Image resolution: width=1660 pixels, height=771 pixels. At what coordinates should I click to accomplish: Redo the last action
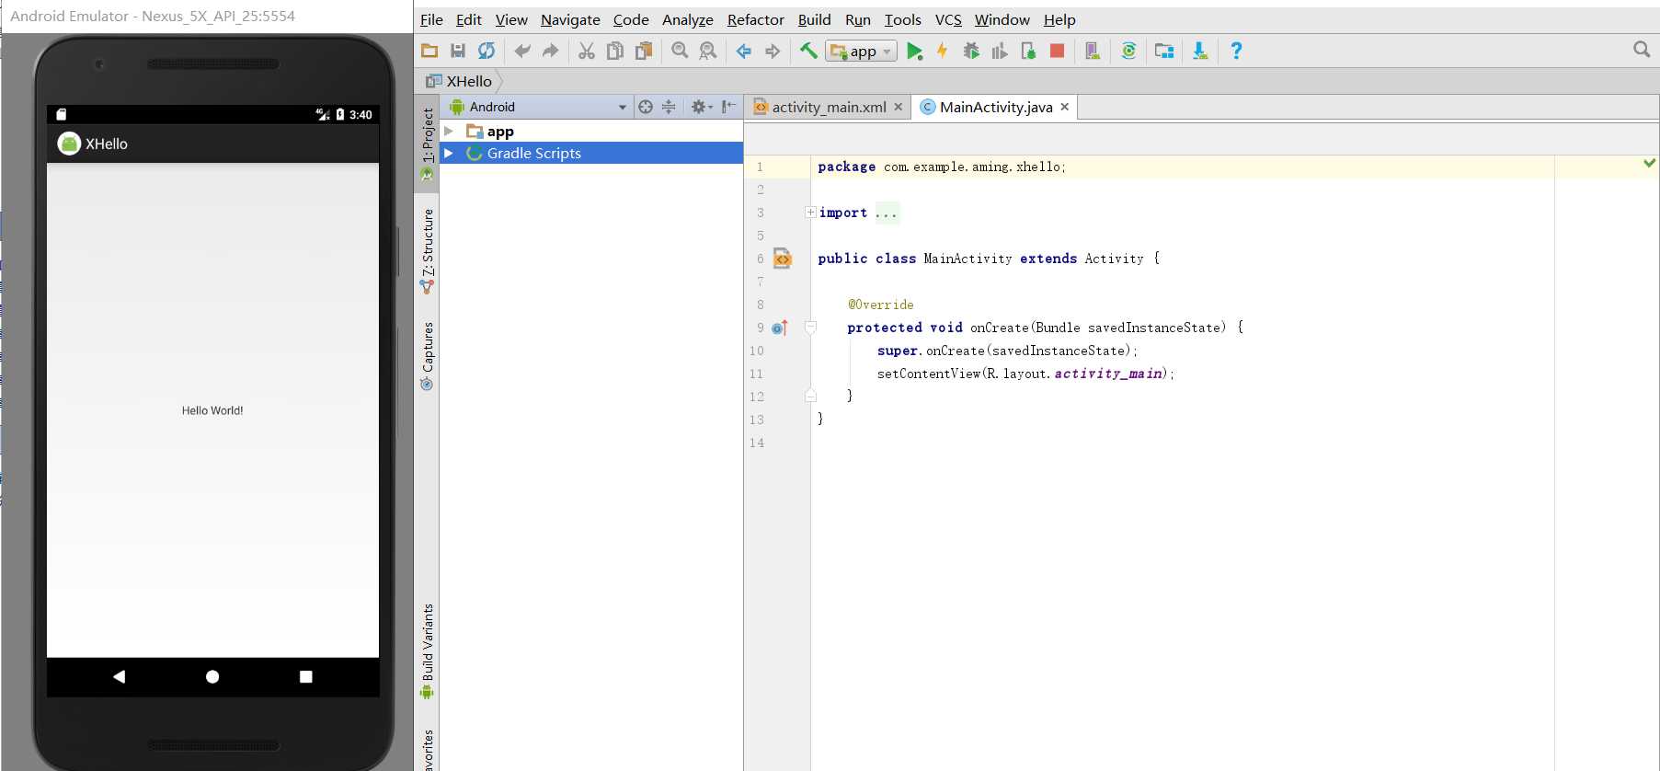click(x=550, y=51)
